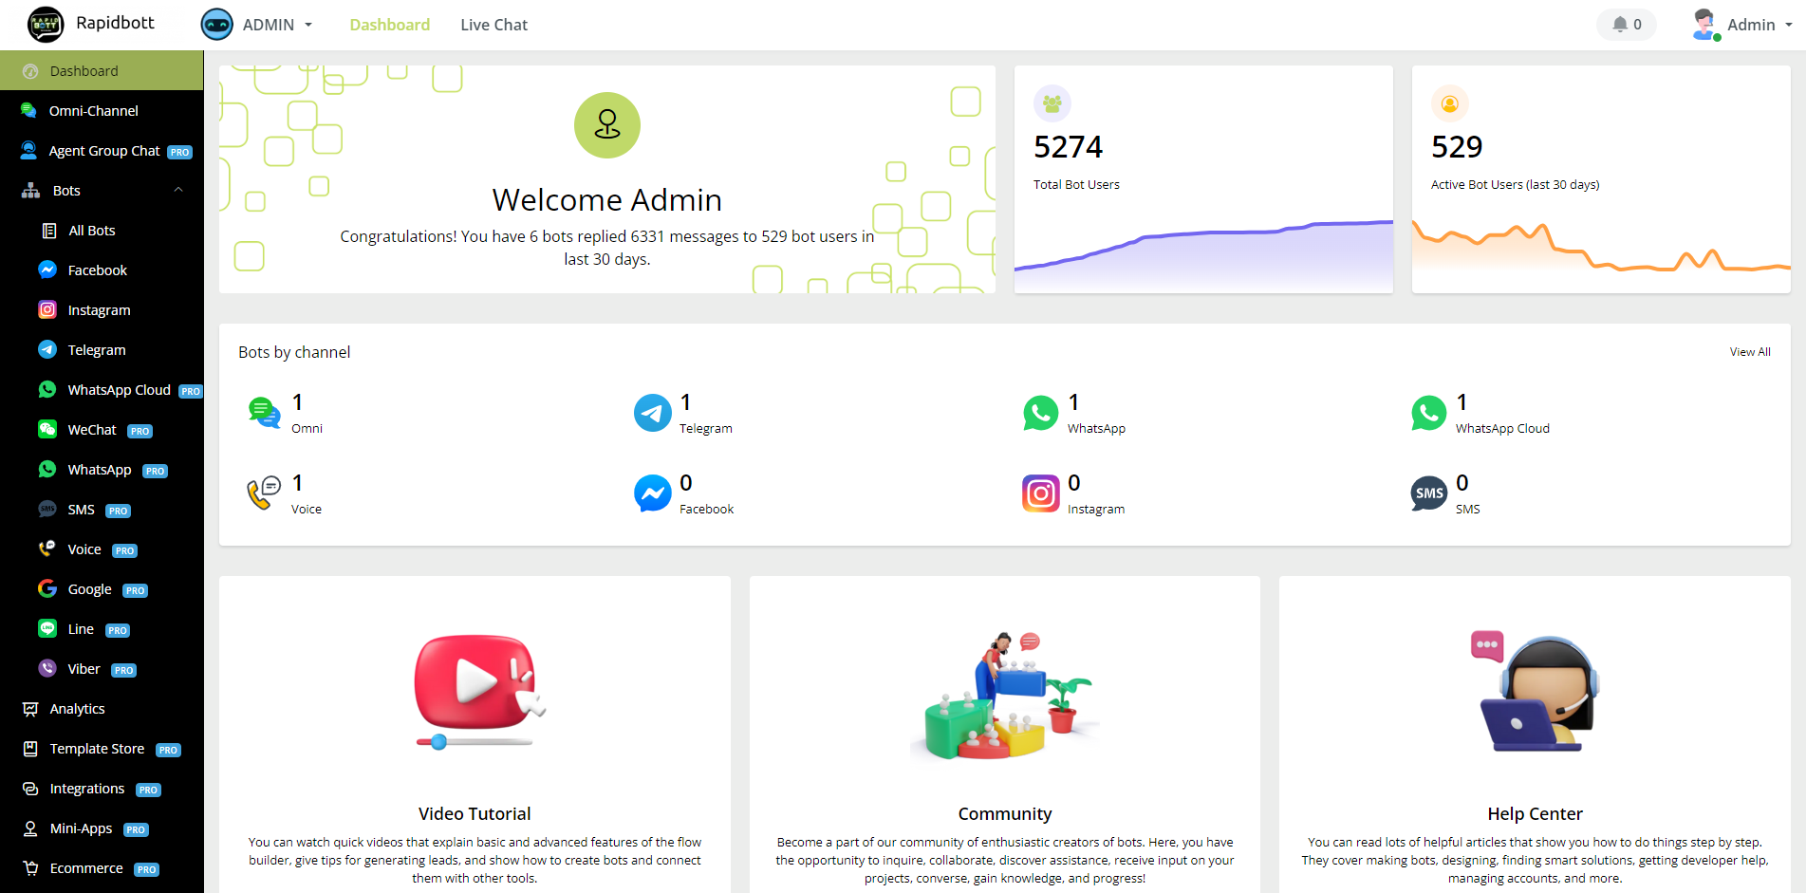Collapse the Bots sidebar section

coord(177,191)
